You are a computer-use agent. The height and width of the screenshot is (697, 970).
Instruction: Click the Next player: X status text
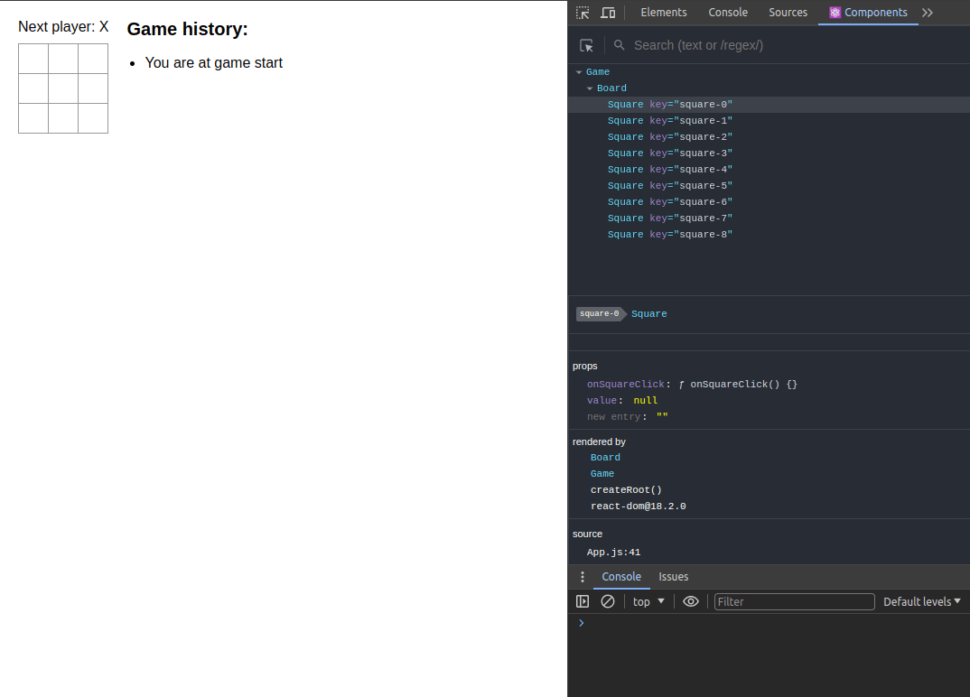(63, 26)
